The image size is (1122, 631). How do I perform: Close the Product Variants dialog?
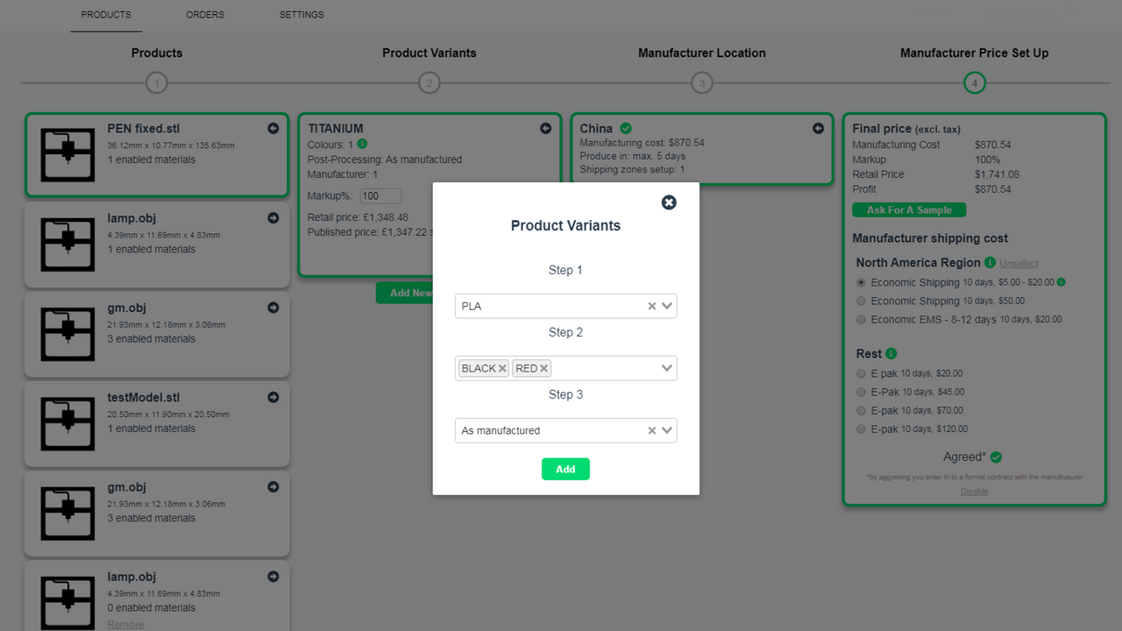pyautogui.click(x=669, y=202)
